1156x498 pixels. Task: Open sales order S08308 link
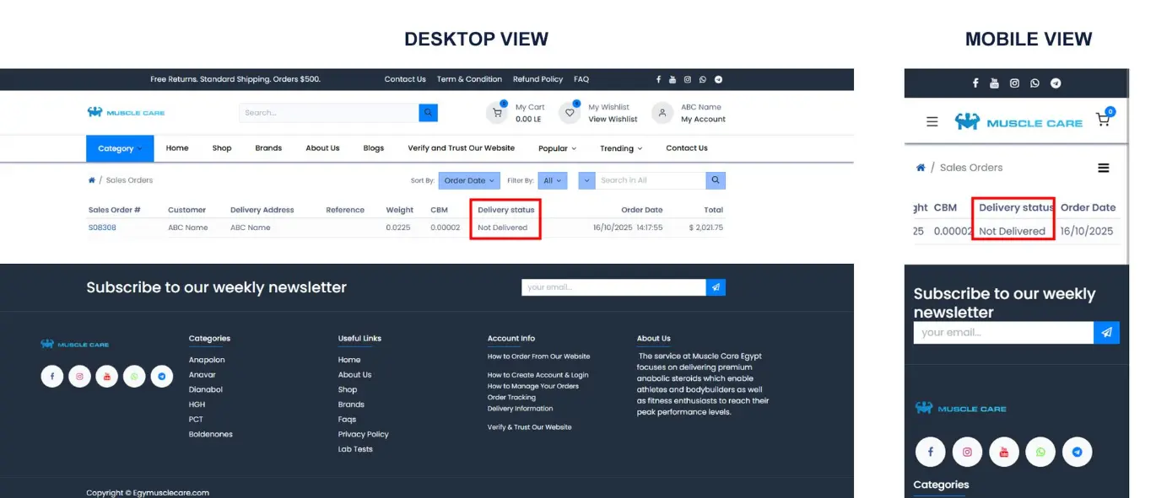(102, 228)
